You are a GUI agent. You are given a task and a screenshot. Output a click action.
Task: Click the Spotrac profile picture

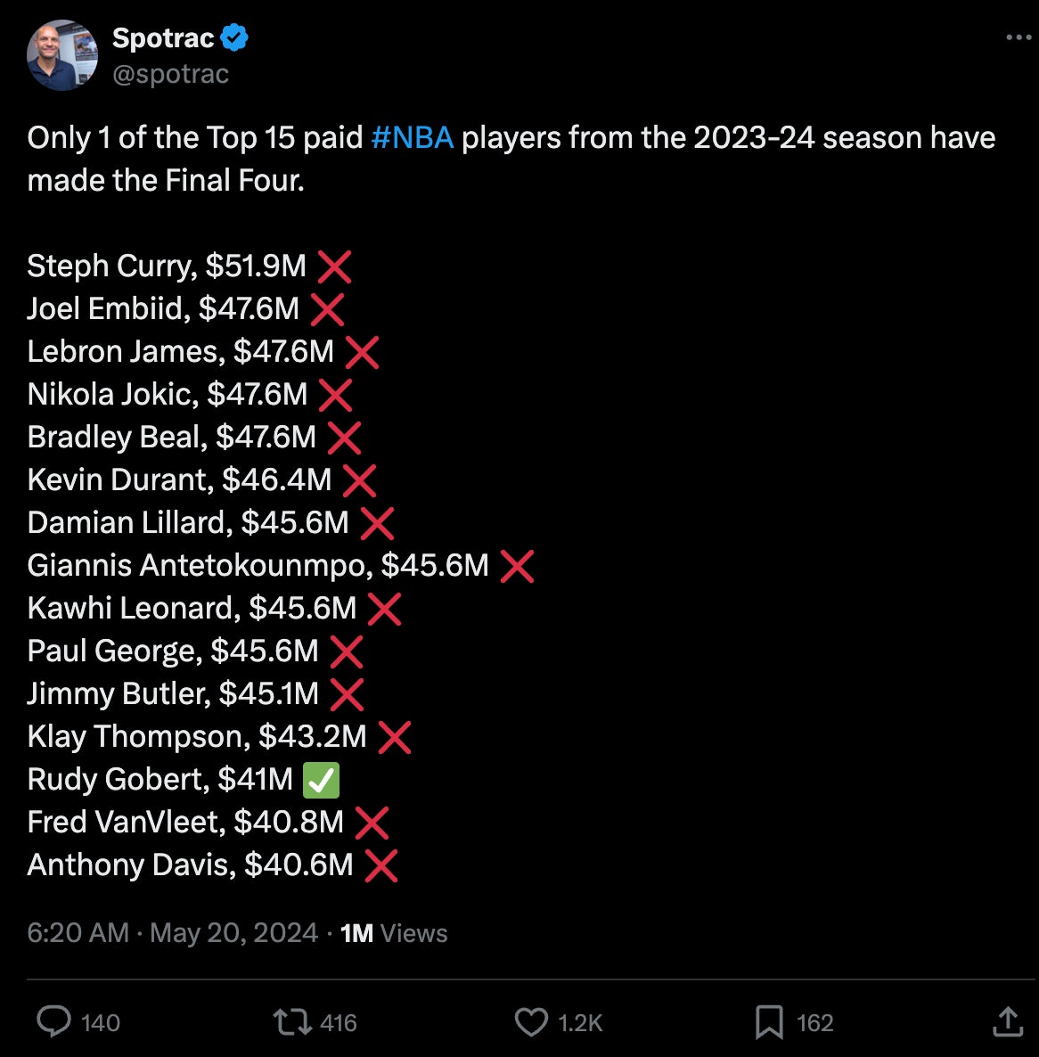click(x=62, y=55)
